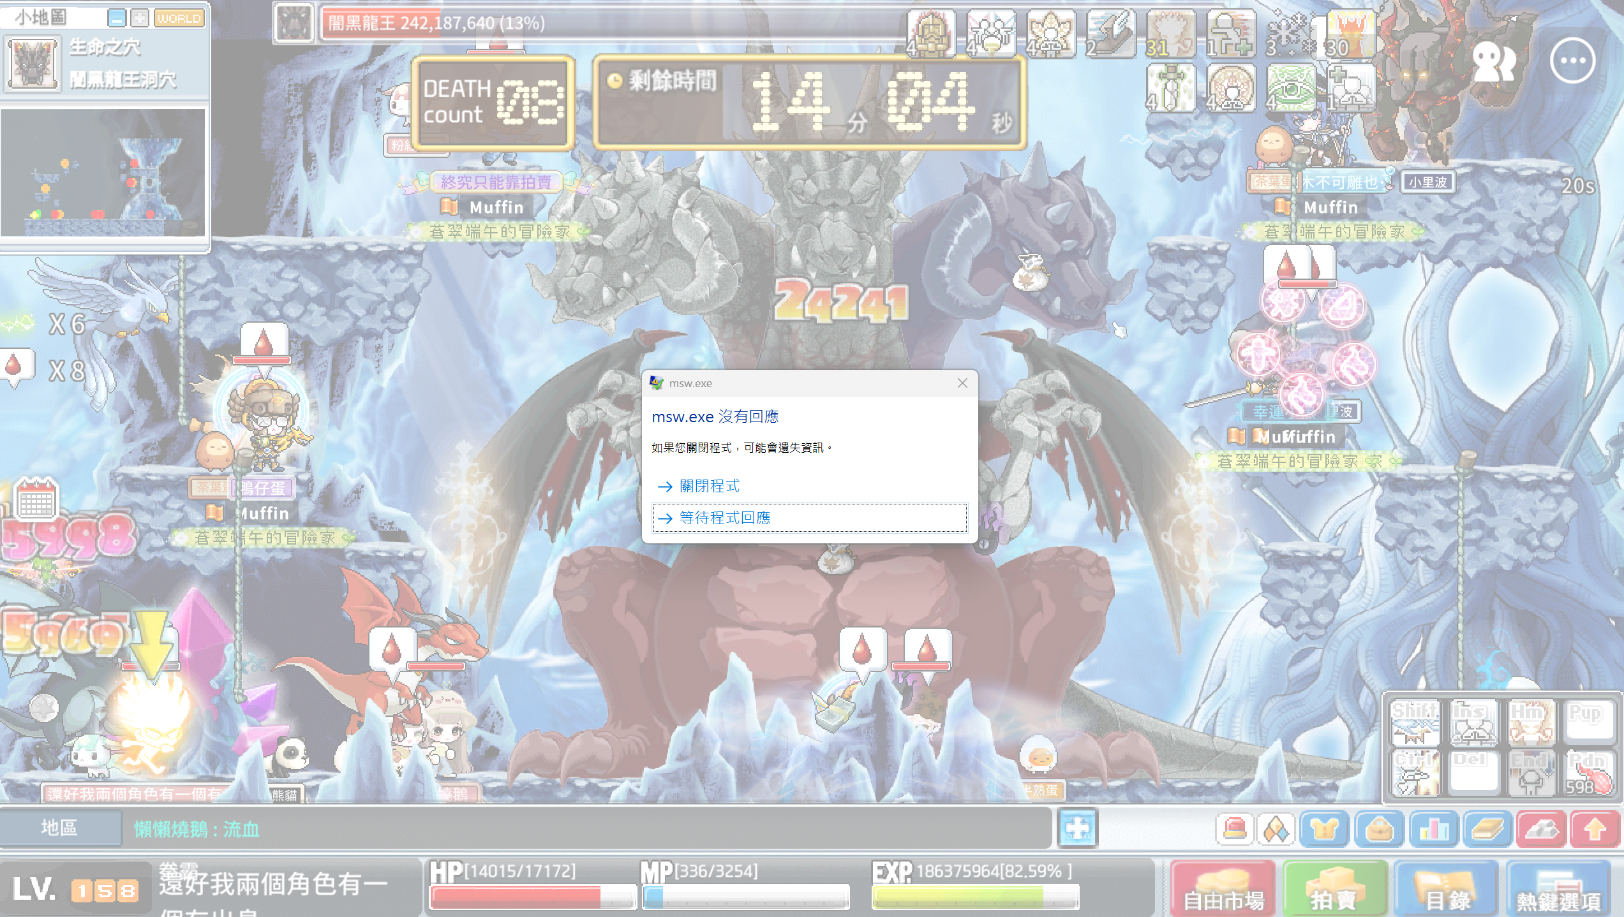This screenshot has width=1624, height=917.
Task: Open the WORLD map button
Action: 179,18
